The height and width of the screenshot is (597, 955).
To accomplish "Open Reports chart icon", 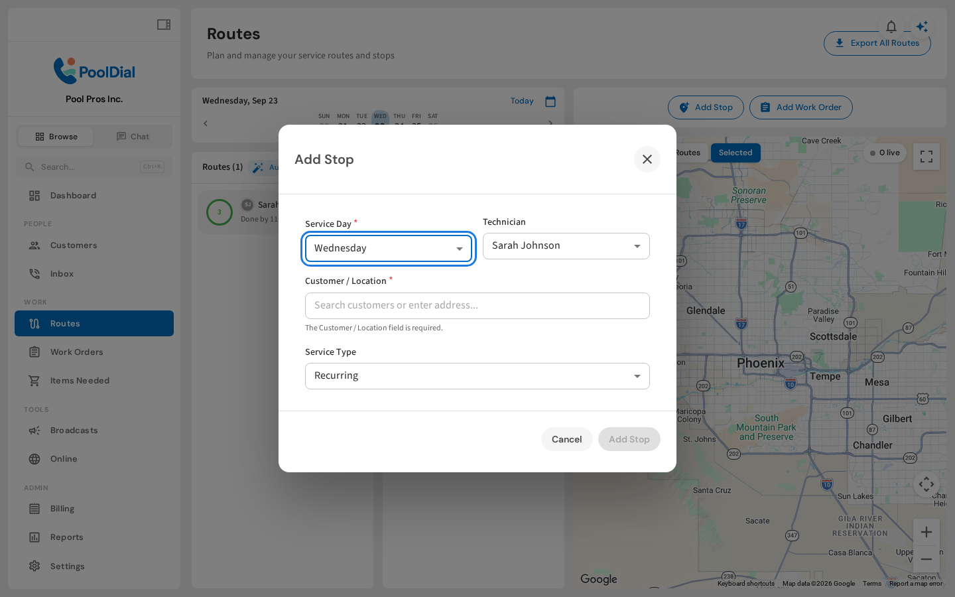I will coord(34,537).
